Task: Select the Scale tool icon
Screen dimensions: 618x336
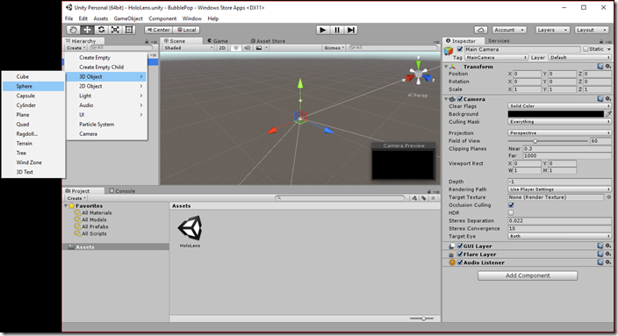Action: pos(115,30)
